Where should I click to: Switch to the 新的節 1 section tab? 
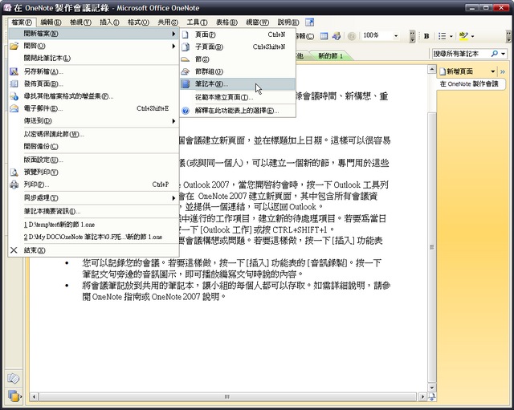coord(330,55)
